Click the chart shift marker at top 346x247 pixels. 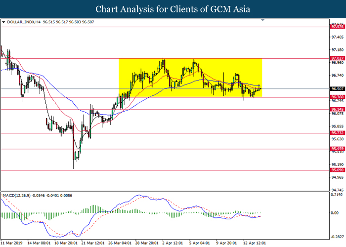[x=264, y=21]
